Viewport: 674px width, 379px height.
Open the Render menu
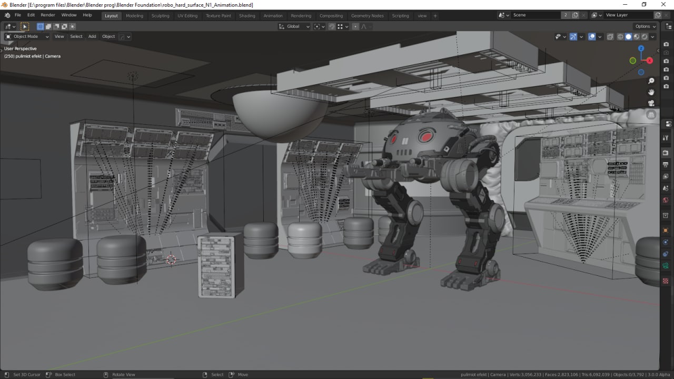click(x=48, y=15)
